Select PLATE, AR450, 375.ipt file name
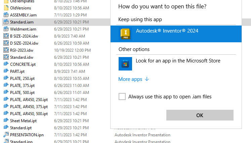 29,106
